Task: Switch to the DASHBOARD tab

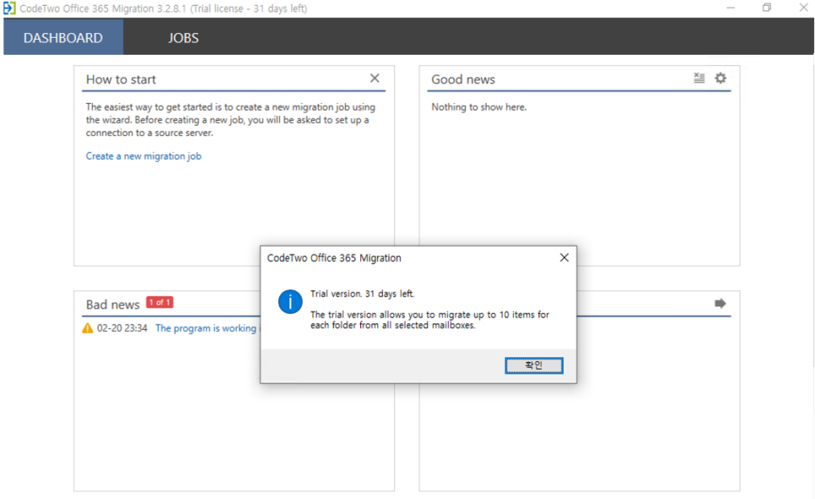Action: [x=63, y=37]
